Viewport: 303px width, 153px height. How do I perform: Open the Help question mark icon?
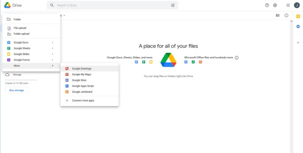267,5
